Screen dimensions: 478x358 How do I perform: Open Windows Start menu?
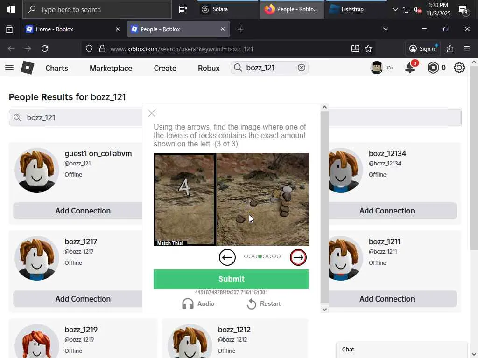tap(11, 9)
